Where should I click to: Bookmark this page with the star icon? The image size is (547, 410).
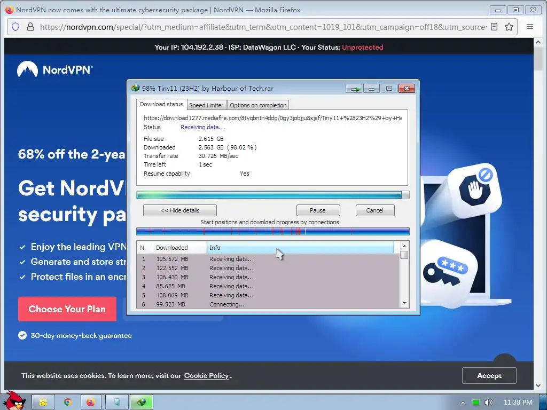click(x=509, y=27)
